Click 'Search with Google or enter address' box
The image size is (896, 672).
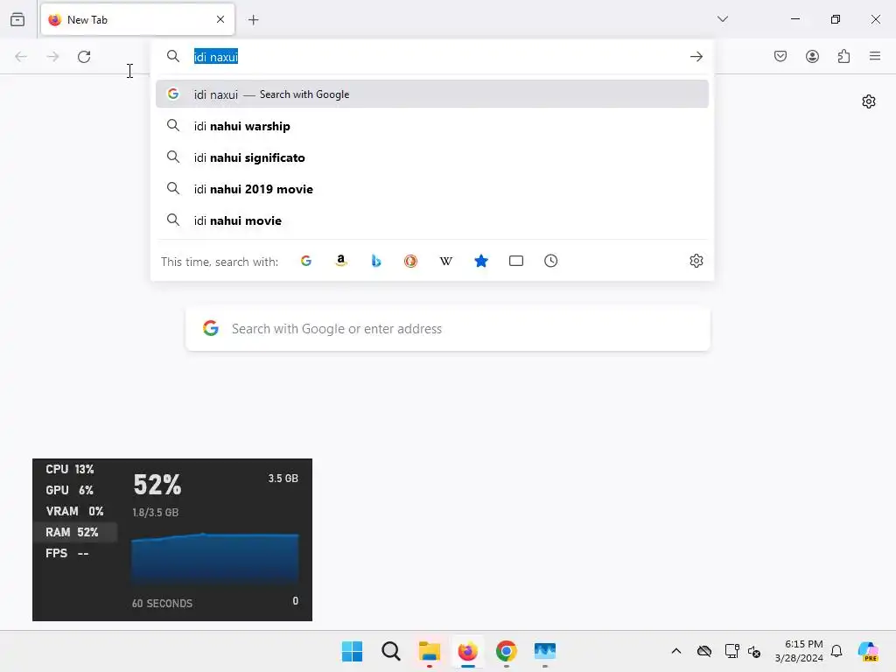(448, 329)
